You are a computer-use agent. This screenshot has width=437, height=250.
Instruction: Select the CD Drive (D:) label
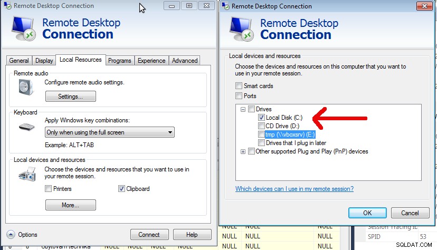282,126
